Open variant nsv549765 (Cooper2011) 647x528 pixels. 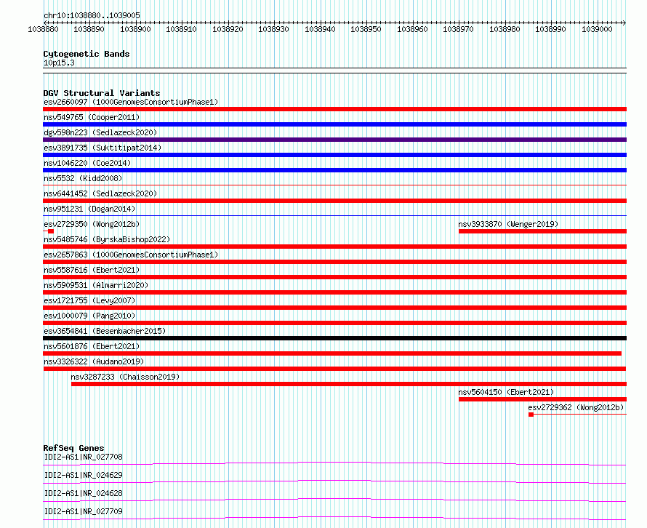click(x=92, y=117)
